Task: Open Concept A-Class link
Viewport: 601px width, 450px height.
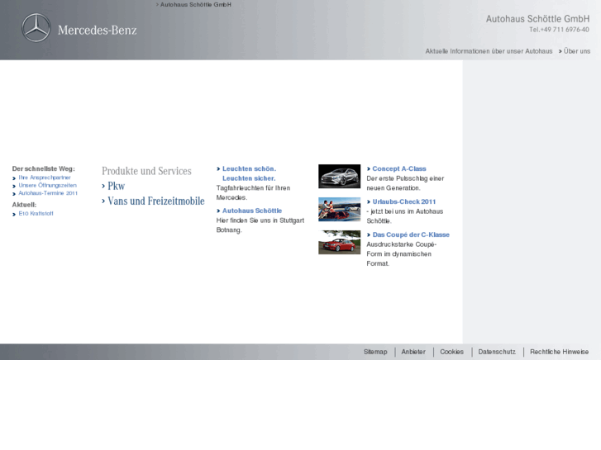Action: point(399,168)
